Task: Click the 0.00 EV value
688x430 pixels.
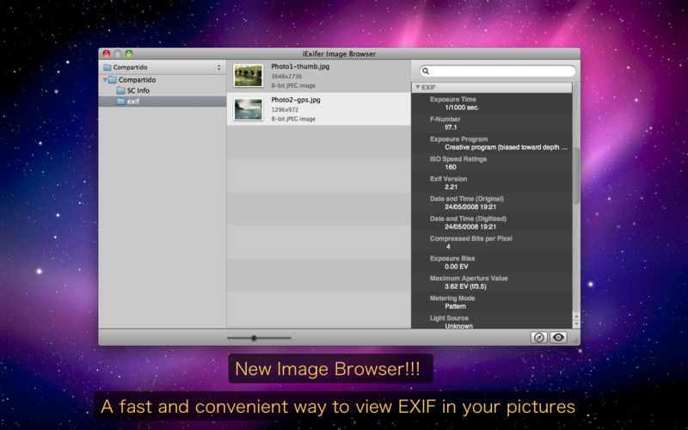Action: point(457,267)
